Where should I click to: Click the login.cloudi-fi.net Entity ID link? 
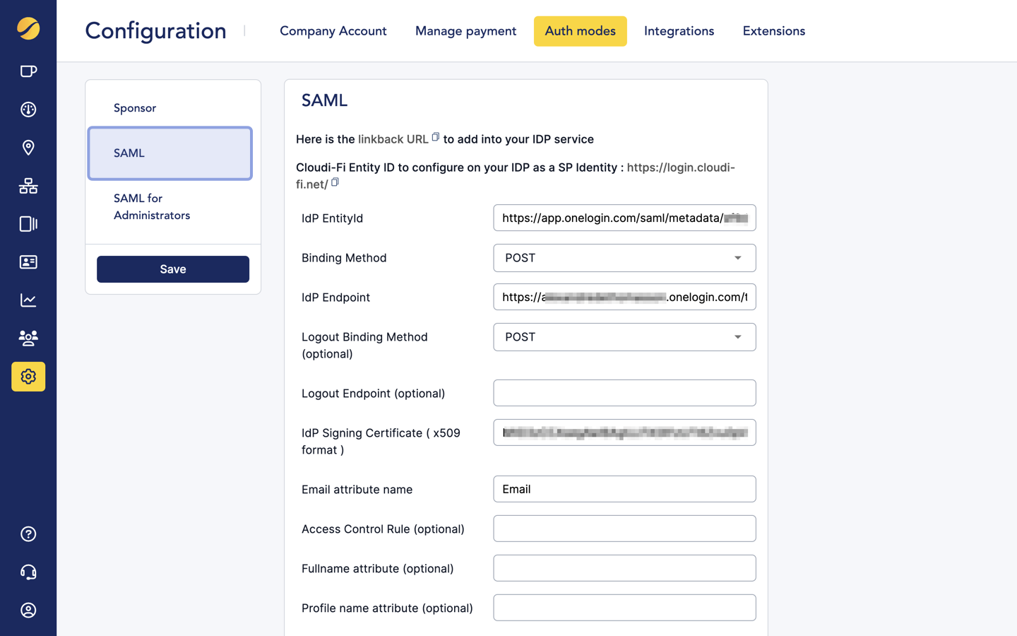tap(516, 176)
